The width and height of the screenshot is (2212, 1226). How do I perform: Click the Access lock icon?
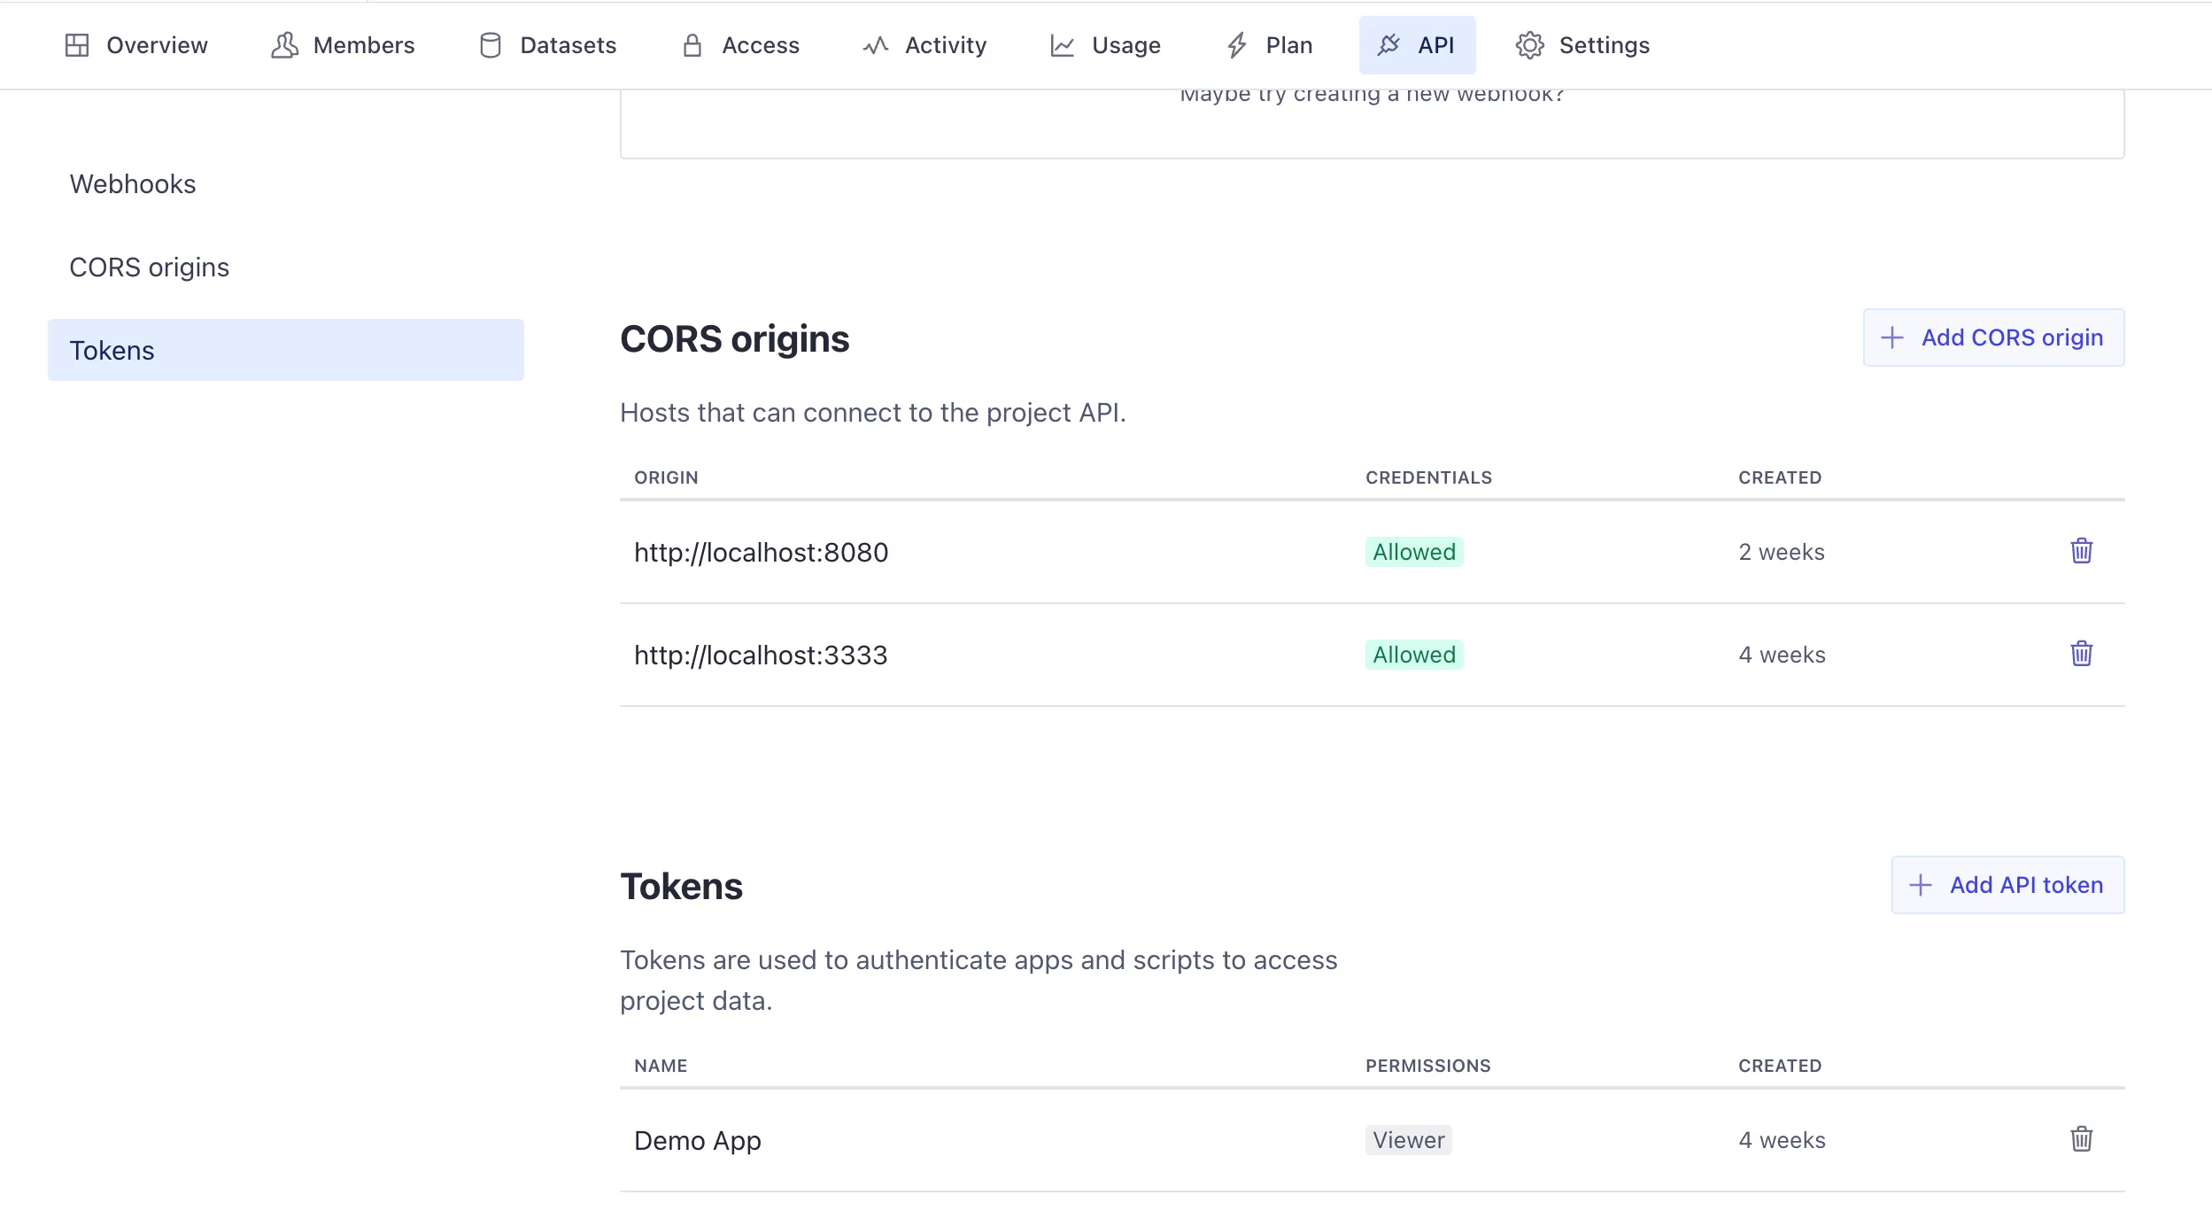tap(692, 45)
